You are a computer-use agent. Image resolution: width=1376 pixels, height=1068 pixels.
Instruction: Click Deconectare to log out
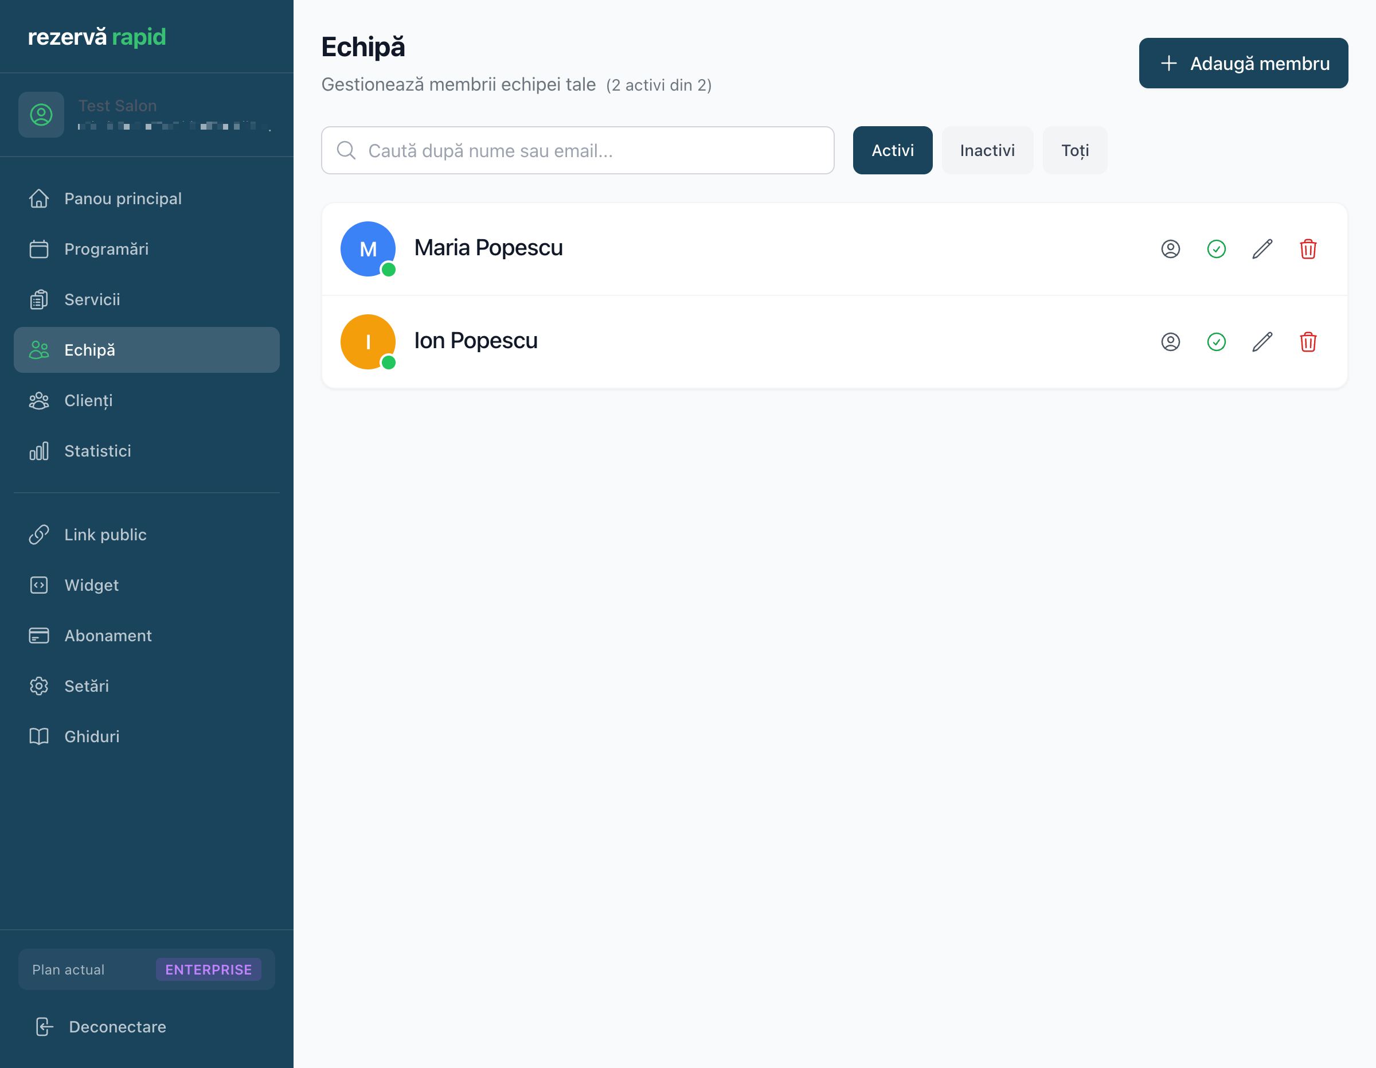pos(117,1026)
